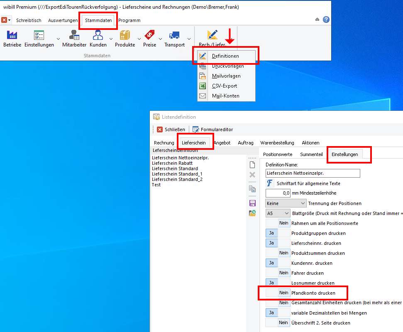Open the Summenteil sub-tab

[x=311, y=154]
